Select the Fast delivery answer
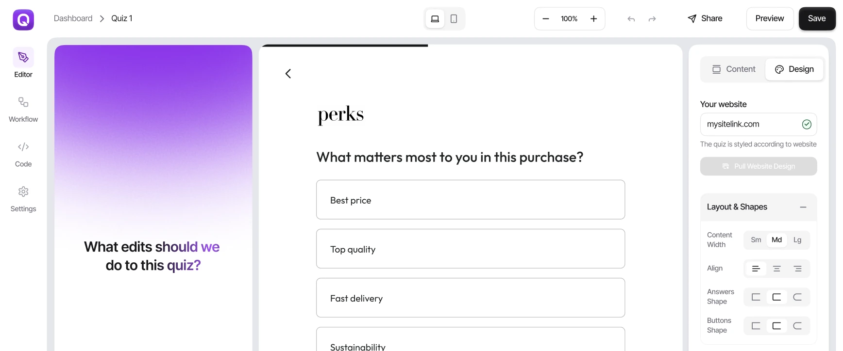The image size is (843, 351). click(471, 298)
